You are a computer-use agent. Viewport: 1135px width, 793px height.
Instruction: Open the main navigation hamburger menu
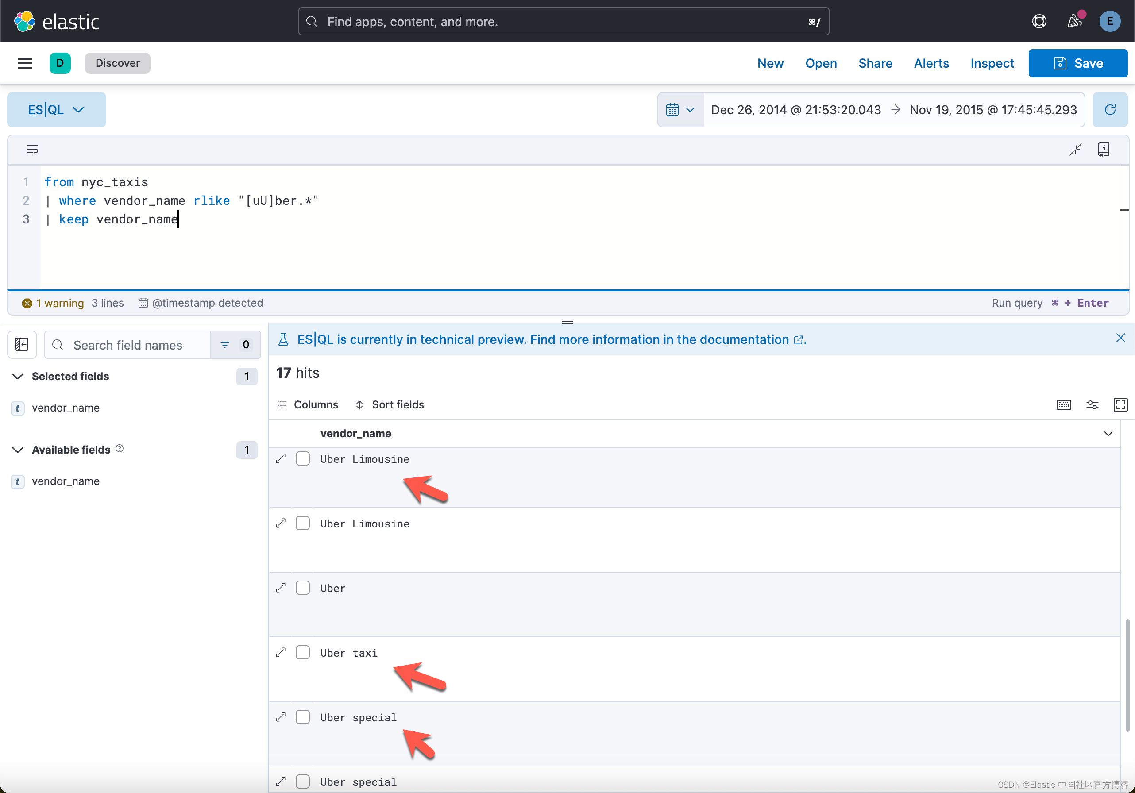click(24, 63)
